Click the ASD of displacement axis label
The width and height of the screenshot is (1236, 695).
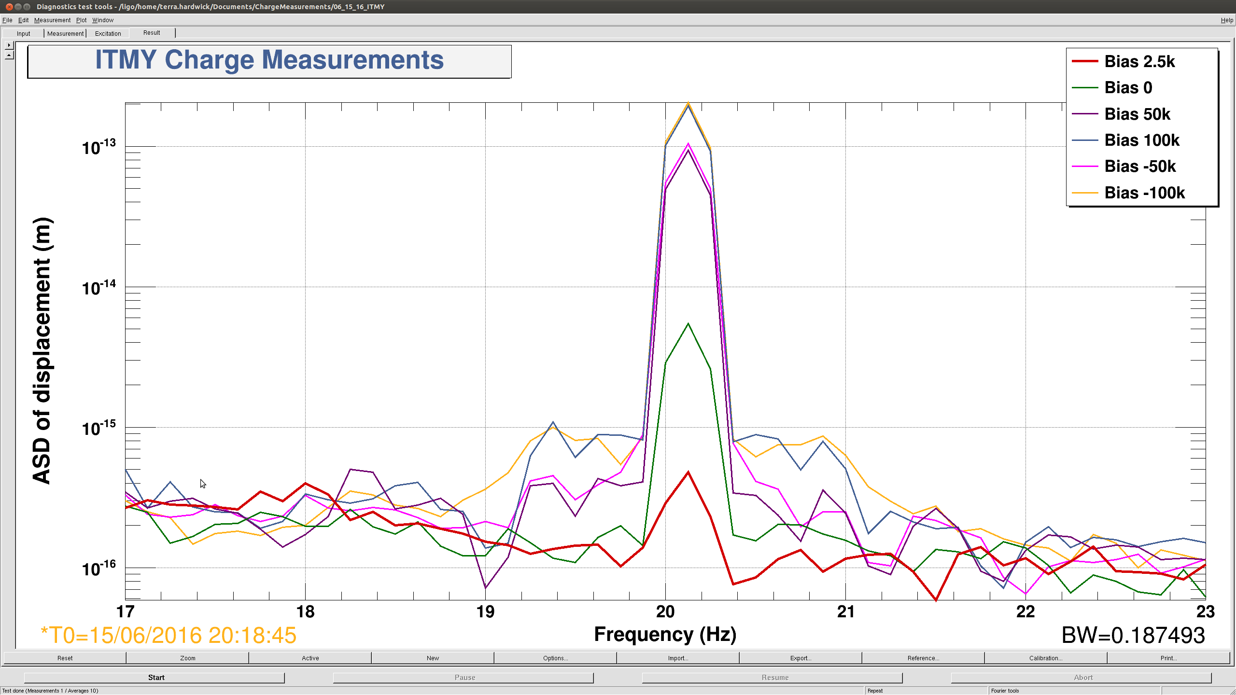(42, 351)
